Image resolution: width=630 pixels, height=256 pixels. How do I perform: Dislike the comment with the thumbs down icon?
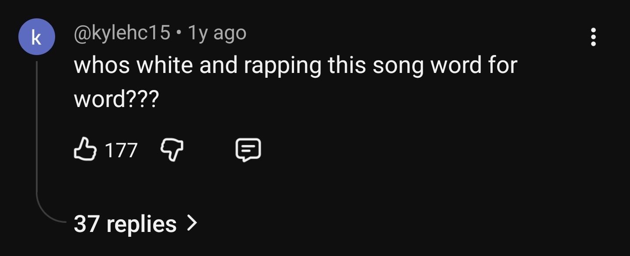(173, 150)
